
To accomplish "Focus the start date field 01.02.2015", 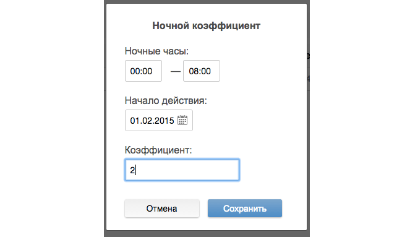I will pyautogui.click(x=159, y=120).
